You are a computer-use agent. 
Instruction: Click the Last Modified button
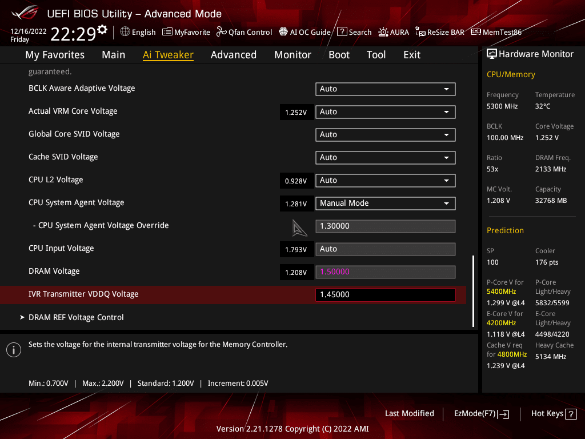[409, 414]
